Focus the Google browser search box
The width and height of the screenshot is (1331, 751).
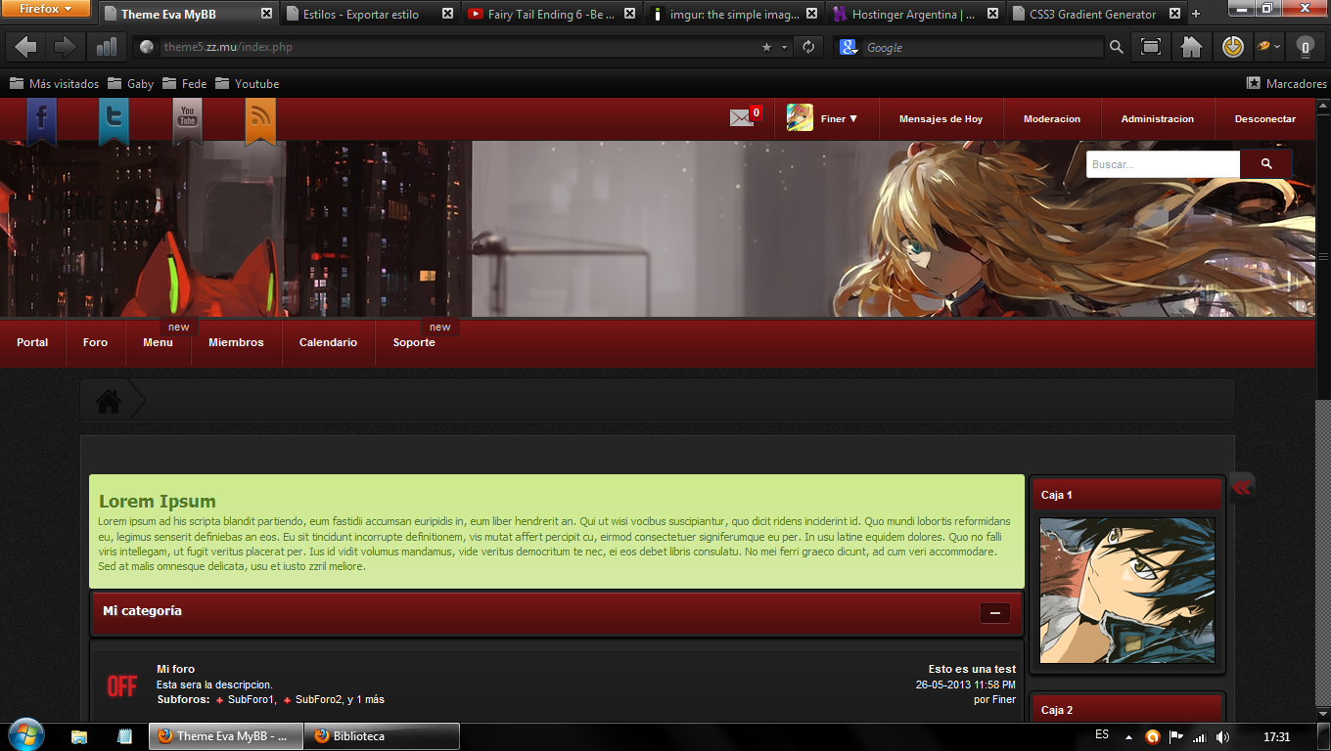pyautogui.click(x=984, y=47)
